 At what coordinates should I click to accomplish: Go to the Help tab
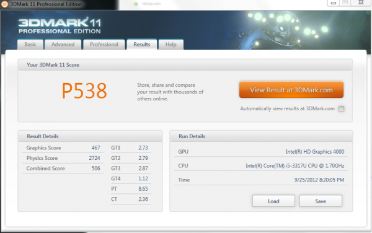[x=171, y=45]
